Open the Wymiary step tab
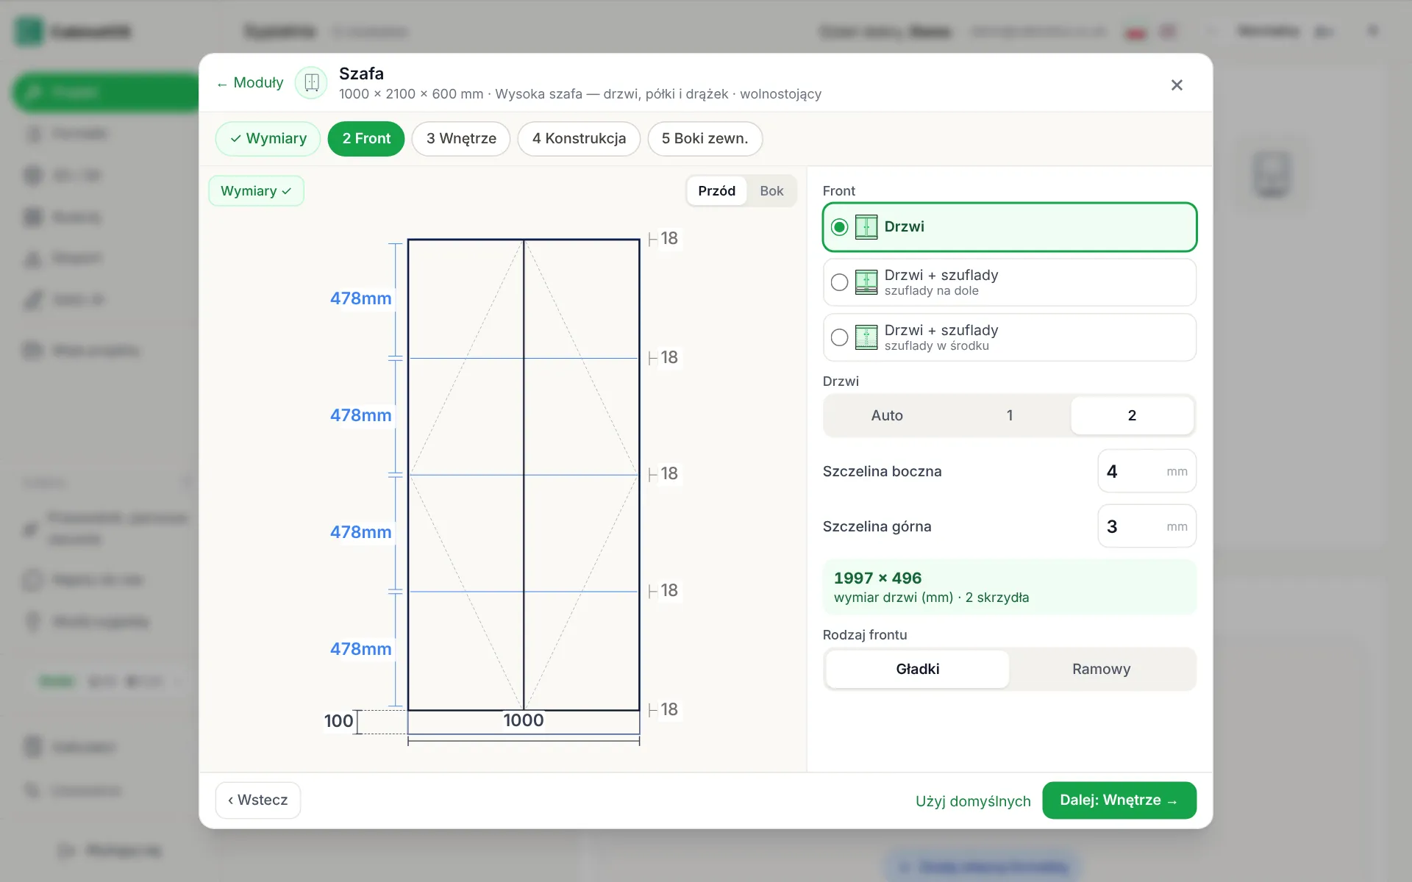 [x=268, y=139]
